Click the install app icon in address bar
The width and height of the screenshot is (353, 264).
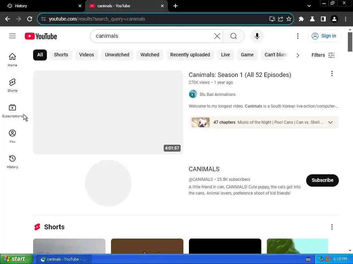[272, 19]
